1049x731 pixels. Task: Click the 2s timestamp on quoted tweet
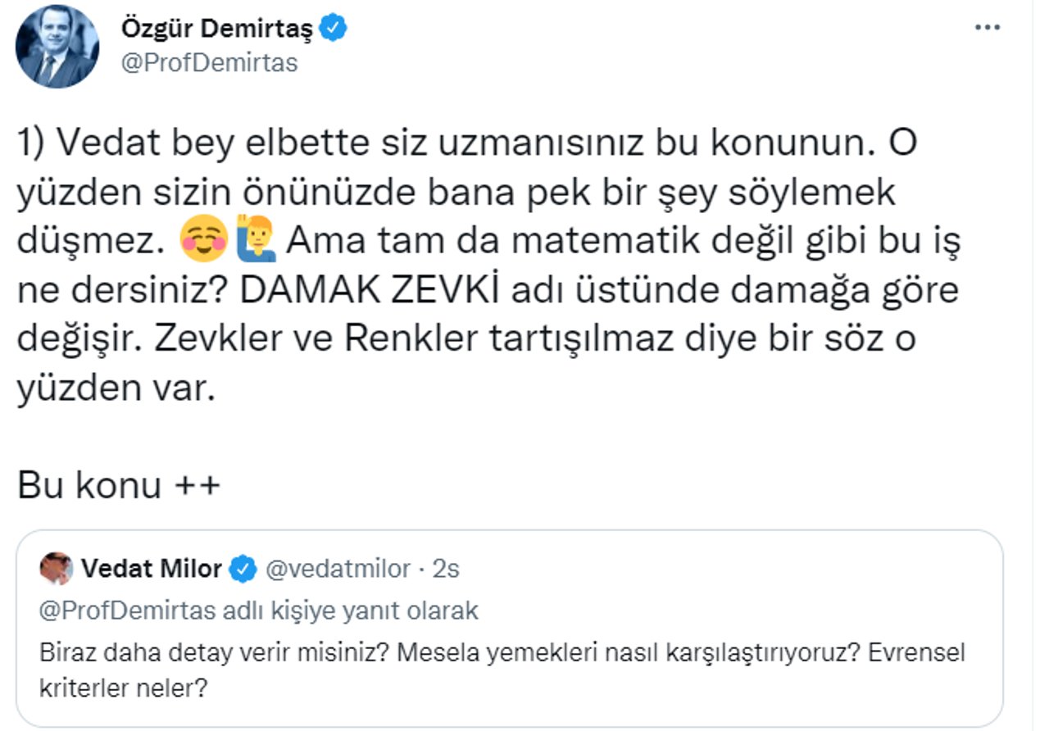coord(447,569)
